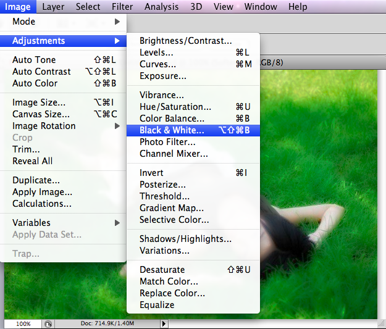Open the Filter menu
The image size is (386, 329).
(122, 7)
